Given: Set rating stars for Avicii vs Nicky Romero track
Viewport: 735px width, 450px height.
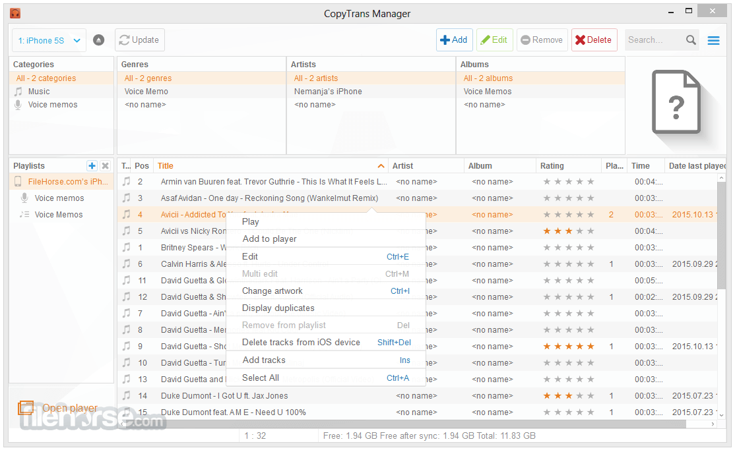Looking at the screenshot, I should click(569, 231).
